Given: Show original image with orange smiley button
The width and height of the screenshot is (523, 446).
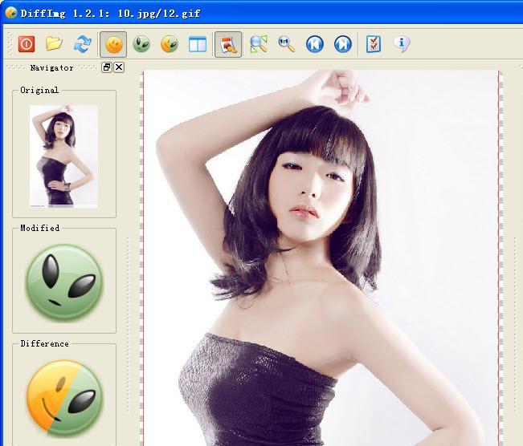Looking at the screenshot, I should (114, 44).
